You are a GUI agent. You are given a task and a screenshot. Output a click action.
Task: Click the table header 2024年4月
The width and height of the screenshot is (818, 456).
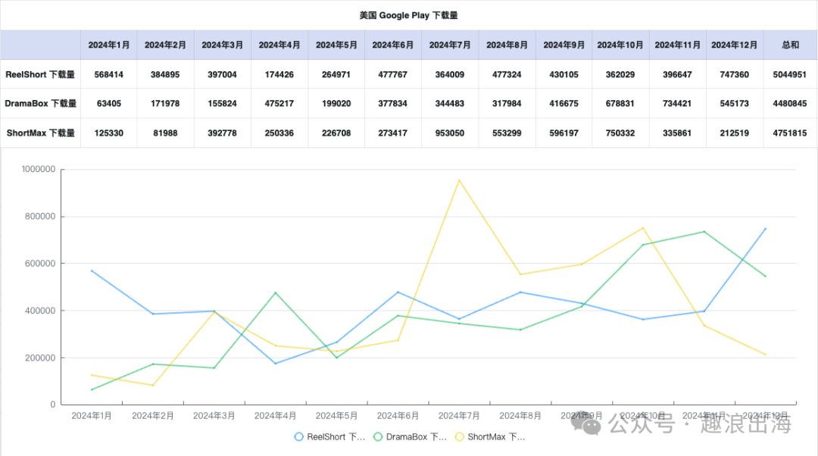[279, 45]
